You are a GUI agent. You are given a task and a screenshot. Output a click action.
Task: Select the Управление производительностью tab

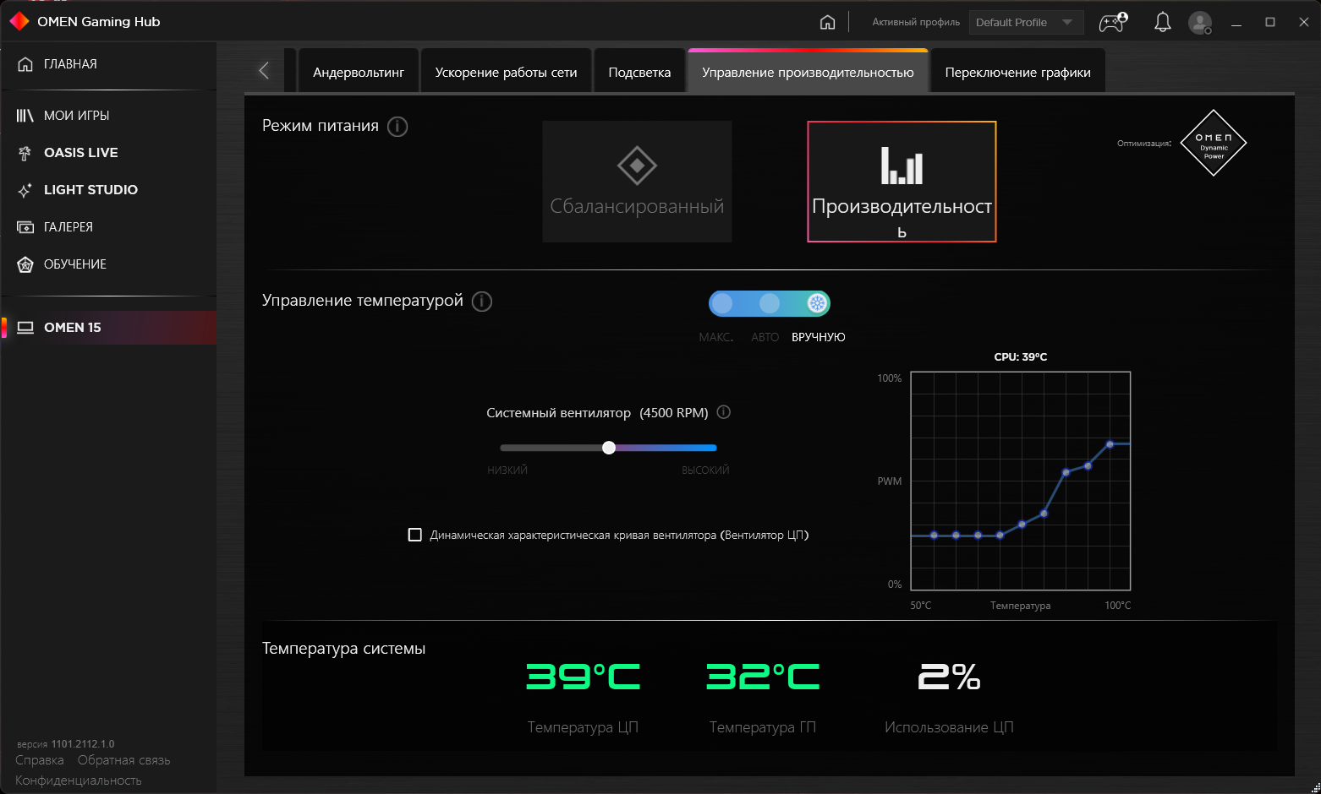808,72
